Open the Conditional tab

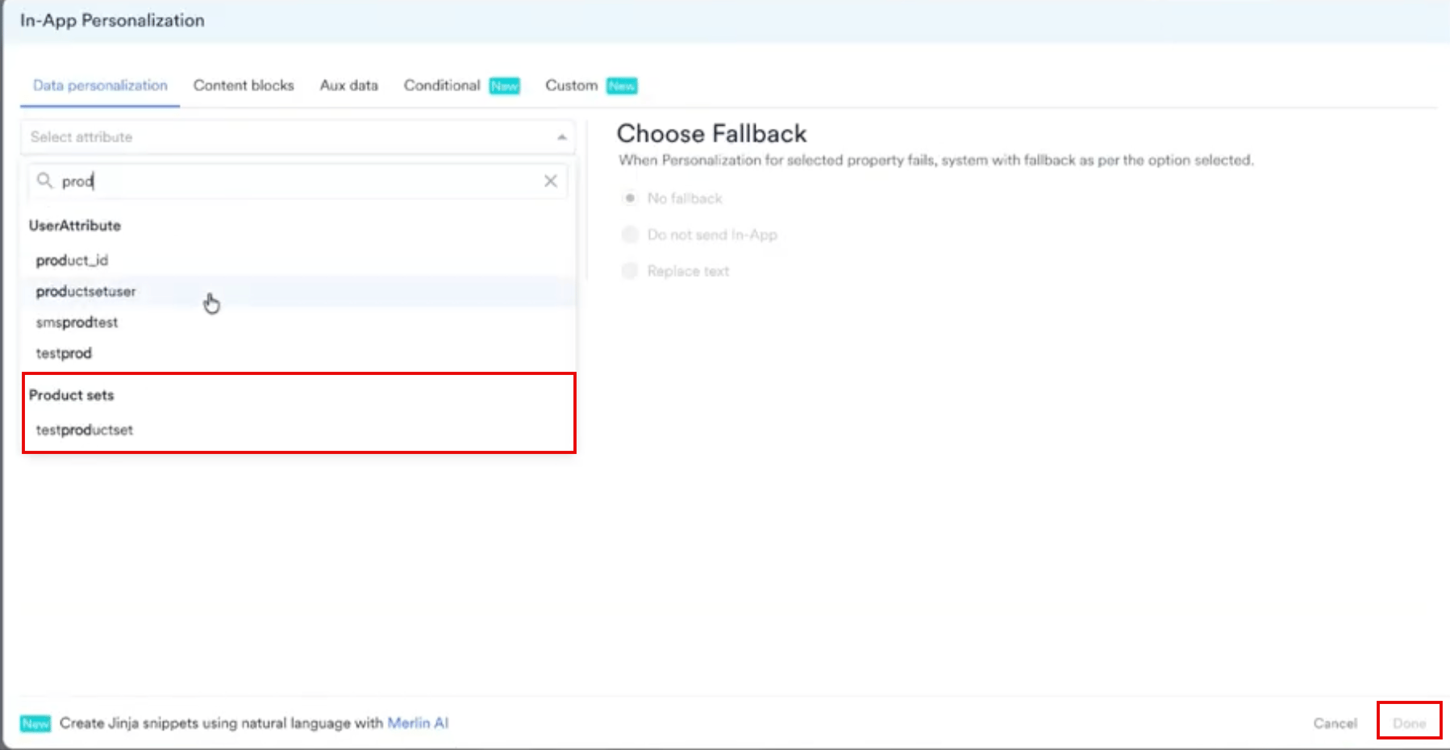442,85
